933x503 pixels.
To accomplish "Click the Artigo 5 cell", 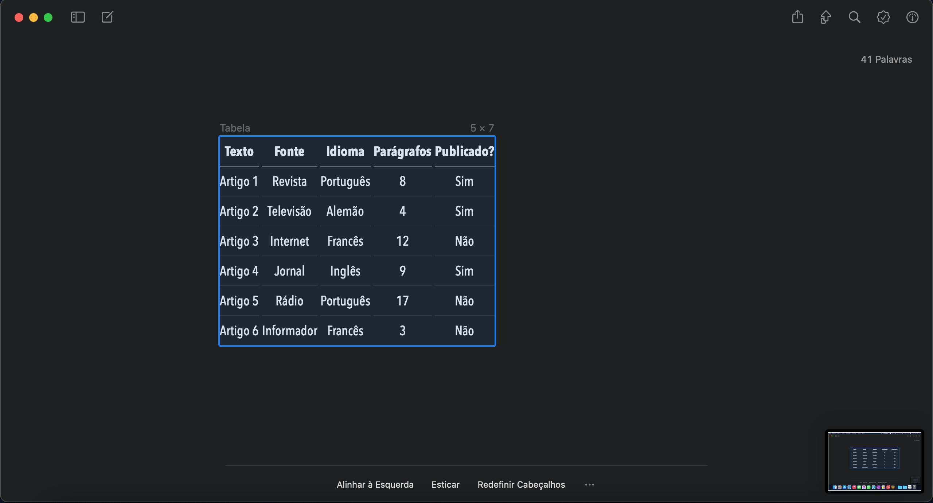I will [239, 301].
